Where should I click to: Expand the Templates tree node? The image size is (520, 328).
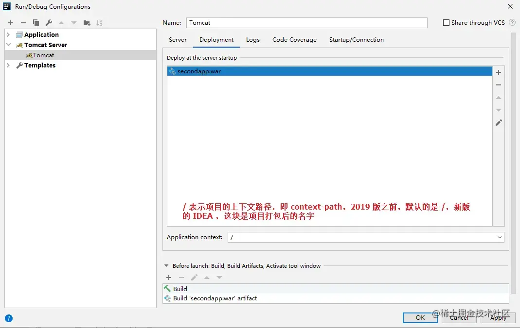(x=9, y=65)
